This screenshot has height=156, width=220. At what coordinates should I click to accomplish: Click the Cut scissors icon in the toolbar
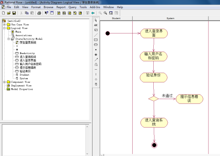pos(21,13)
